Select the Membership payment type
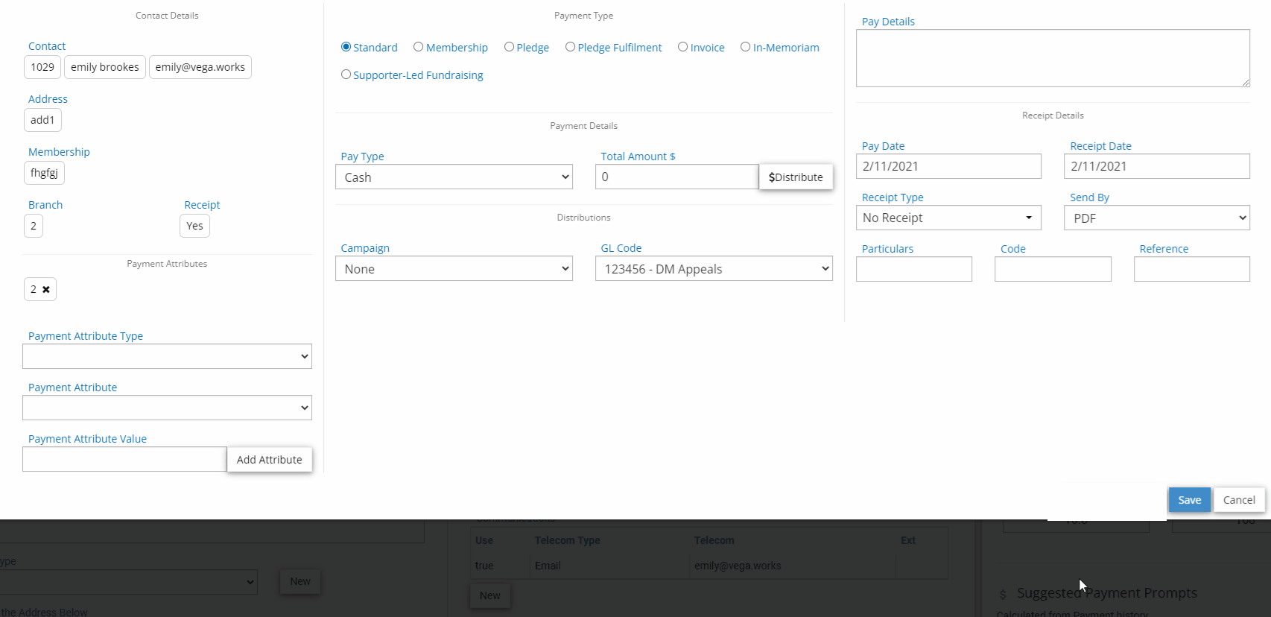The height and width of the screenshot is (617, 1271). pos(419,47)
